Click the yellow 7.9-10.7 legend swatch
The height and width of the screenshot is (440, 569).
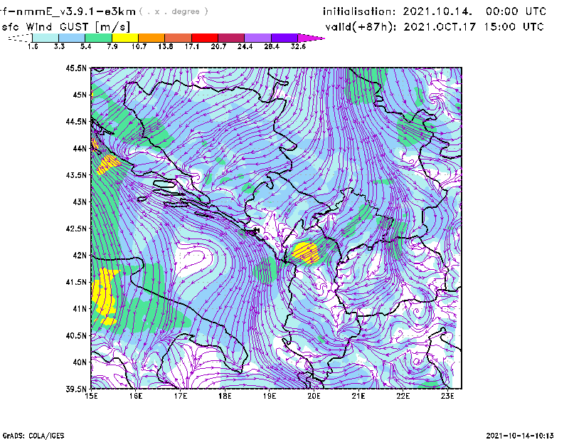[125, 38]
